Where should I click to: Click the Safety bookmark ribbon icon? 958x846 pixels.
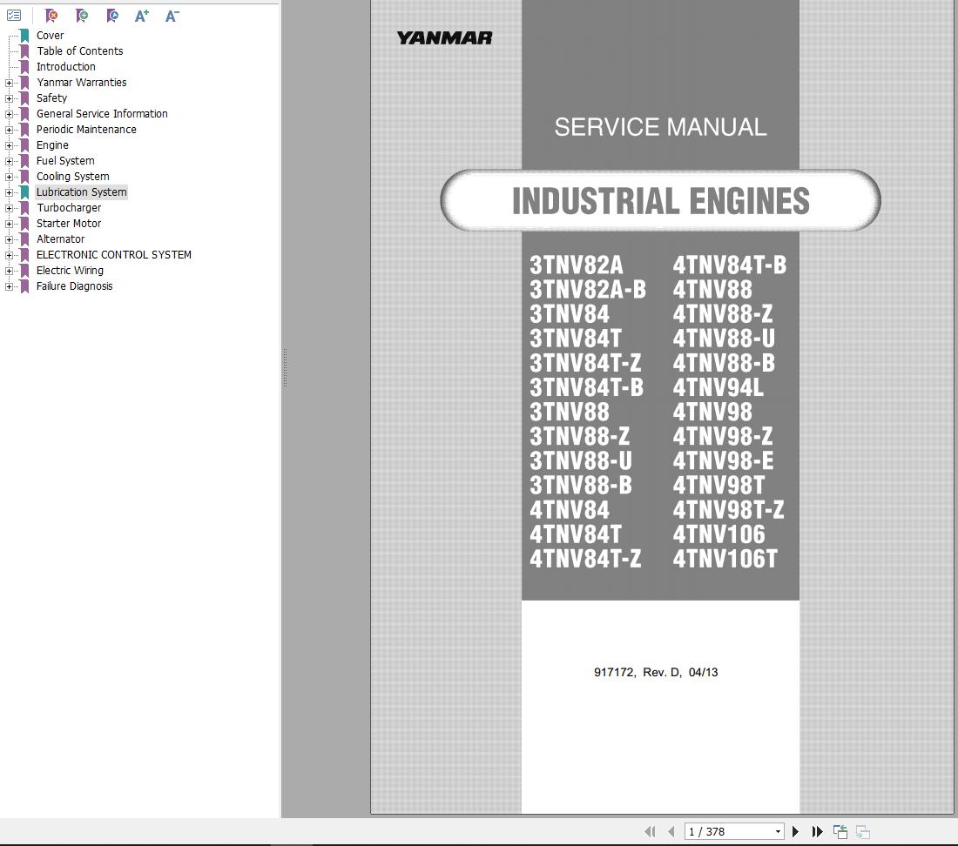[24, 98]
